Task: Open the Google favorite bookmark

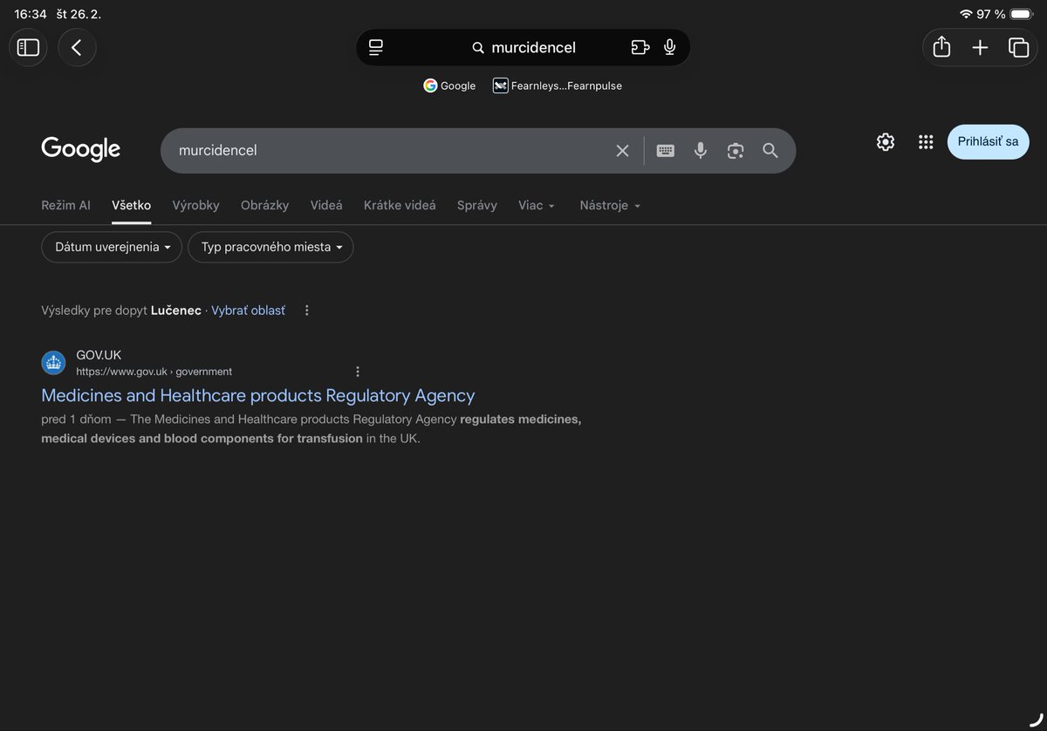Action: click(449, 85)
